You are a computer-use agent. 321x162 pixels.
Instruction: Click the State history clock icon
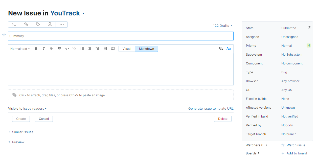pos(309,28)
